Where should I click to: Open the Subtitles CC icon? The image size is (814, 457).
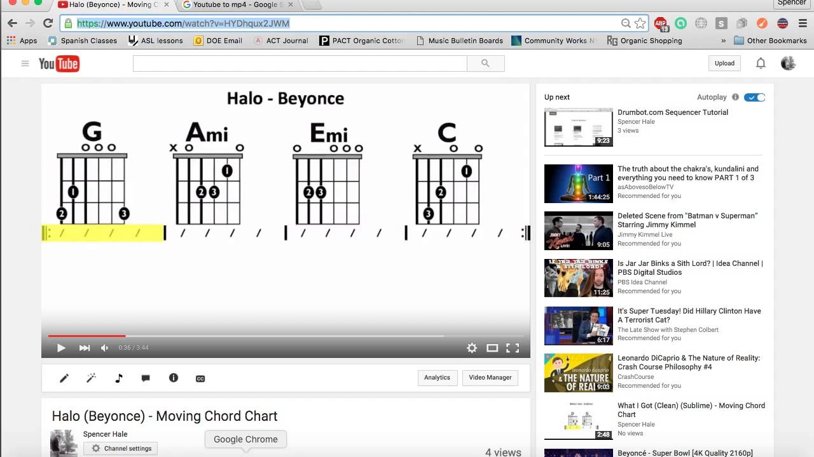tap(200, 378)
